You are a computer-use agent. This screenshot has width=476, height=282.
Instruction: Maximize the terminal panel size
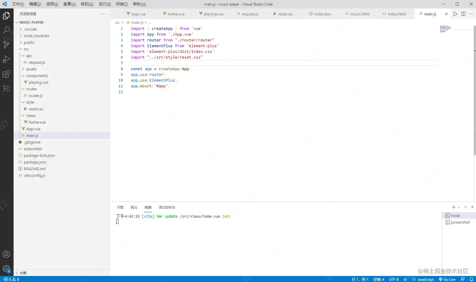click(x=466, y=207)
